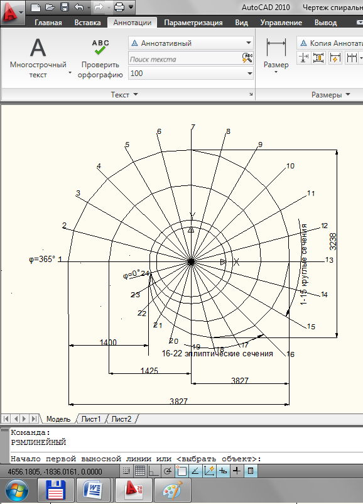
Task: Jump to first layout tab arrow
Action: tap(6, 419)
